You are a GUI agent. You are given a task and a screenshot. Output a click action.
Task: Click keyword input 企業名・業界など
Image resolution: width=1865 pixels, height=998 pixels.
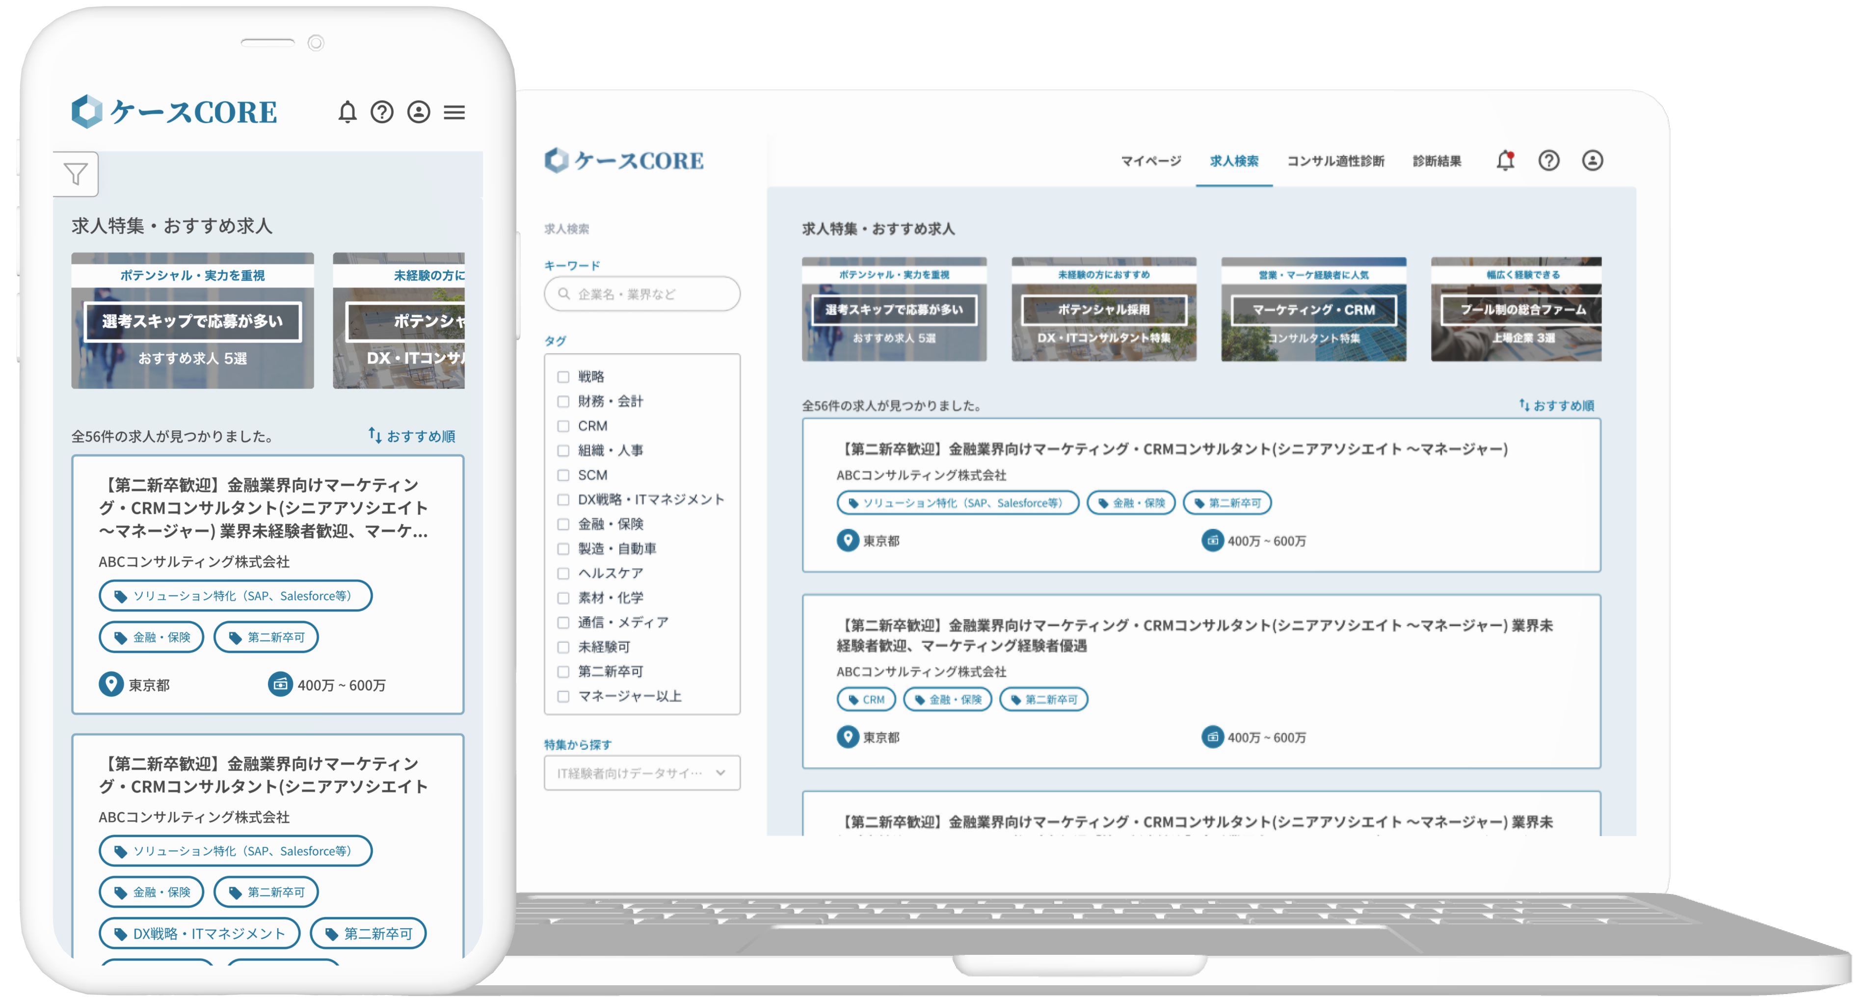click(642, 294)
